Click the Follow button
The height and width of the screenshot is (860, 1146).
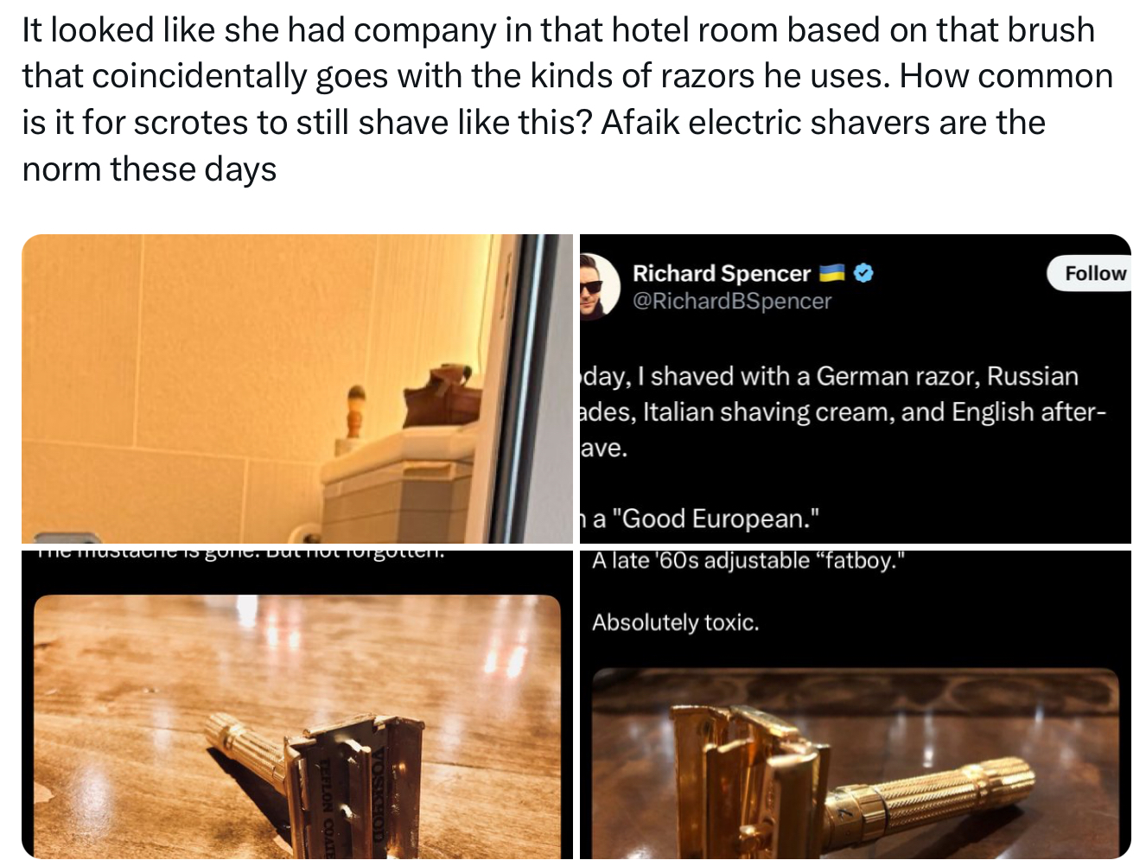[1090, 273]
